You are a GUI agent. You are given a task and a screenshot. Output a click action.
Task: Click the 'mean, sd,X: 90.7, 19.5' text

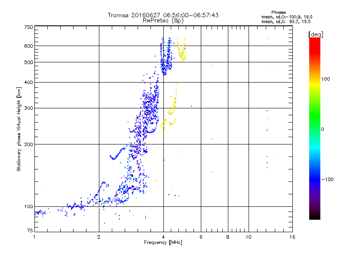point(286,21)
